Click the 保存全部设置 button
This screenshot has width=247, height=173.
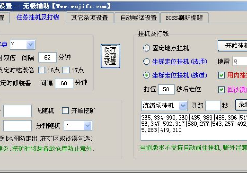(110, 56)
